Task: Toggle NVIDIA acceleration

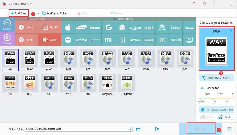Action: [207, 117]
